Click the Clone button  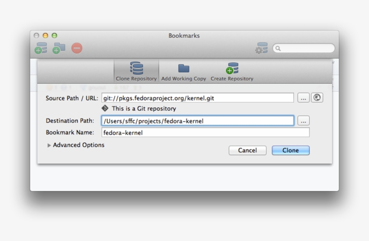point(291,150)
